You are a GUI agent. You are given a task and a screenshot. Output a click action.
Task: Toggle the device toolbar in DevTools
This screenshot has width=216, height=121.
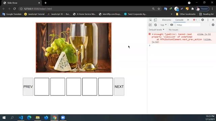(x=155, y=20)
